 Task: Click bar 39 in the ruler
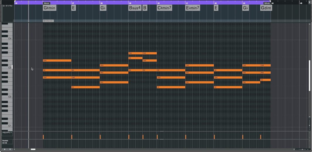(130, 3)
